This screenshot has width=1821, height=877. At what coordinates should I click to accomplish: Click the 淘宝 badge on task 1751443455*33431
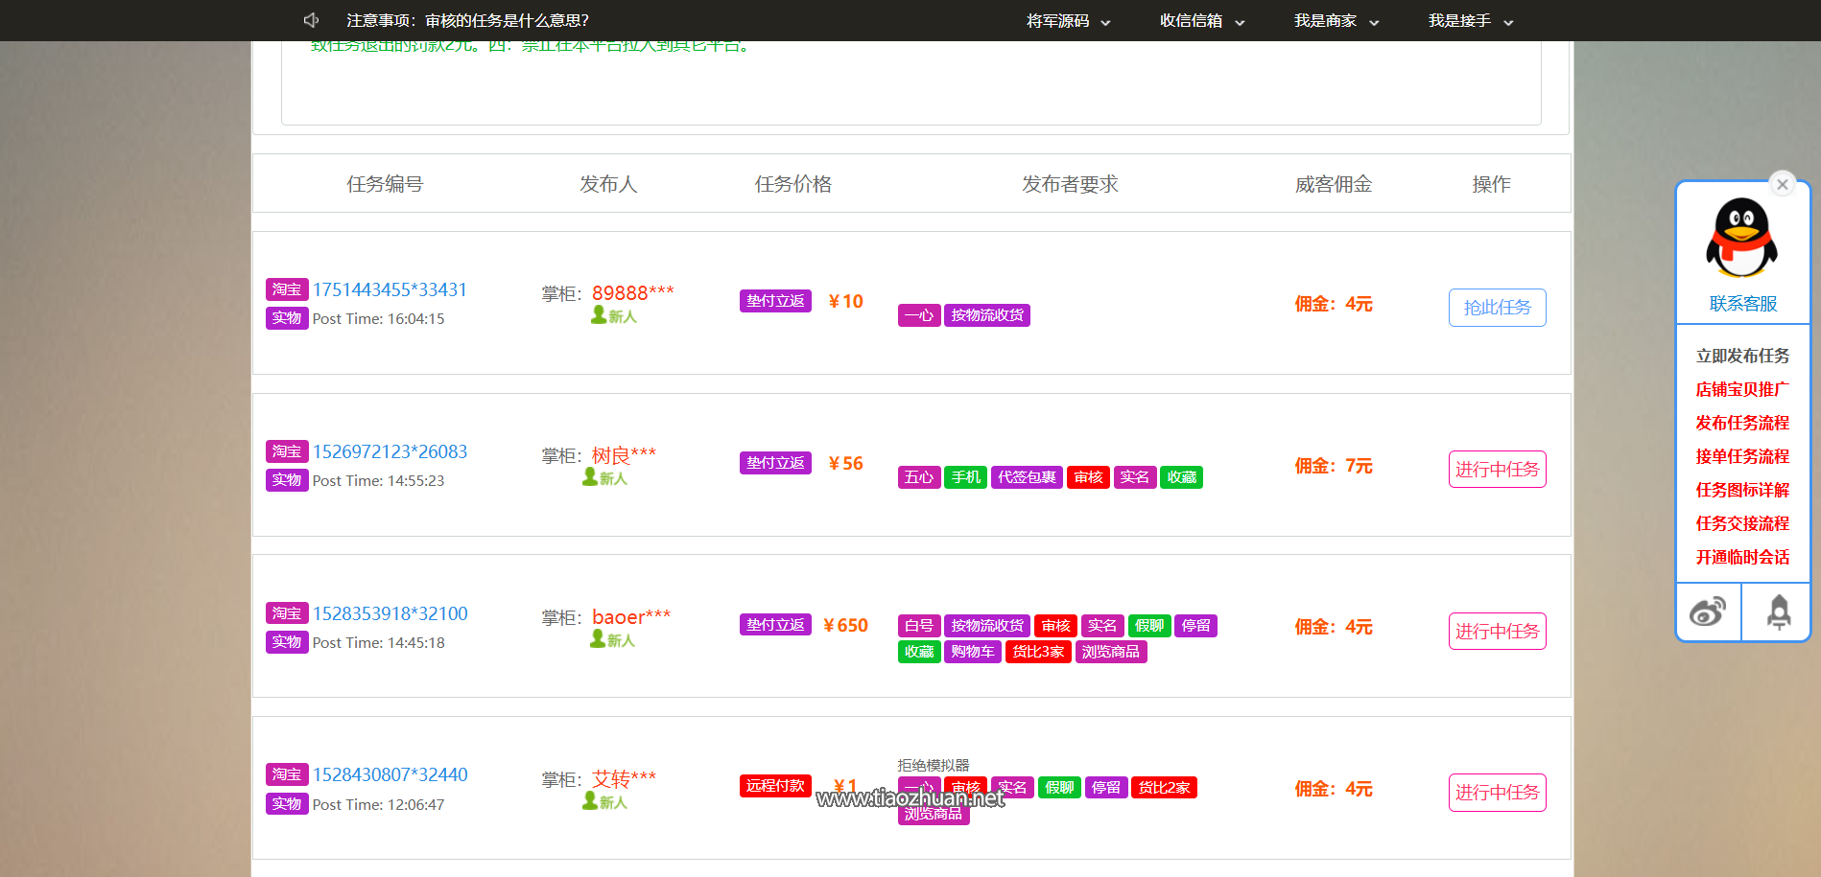(x=286, y=288)
